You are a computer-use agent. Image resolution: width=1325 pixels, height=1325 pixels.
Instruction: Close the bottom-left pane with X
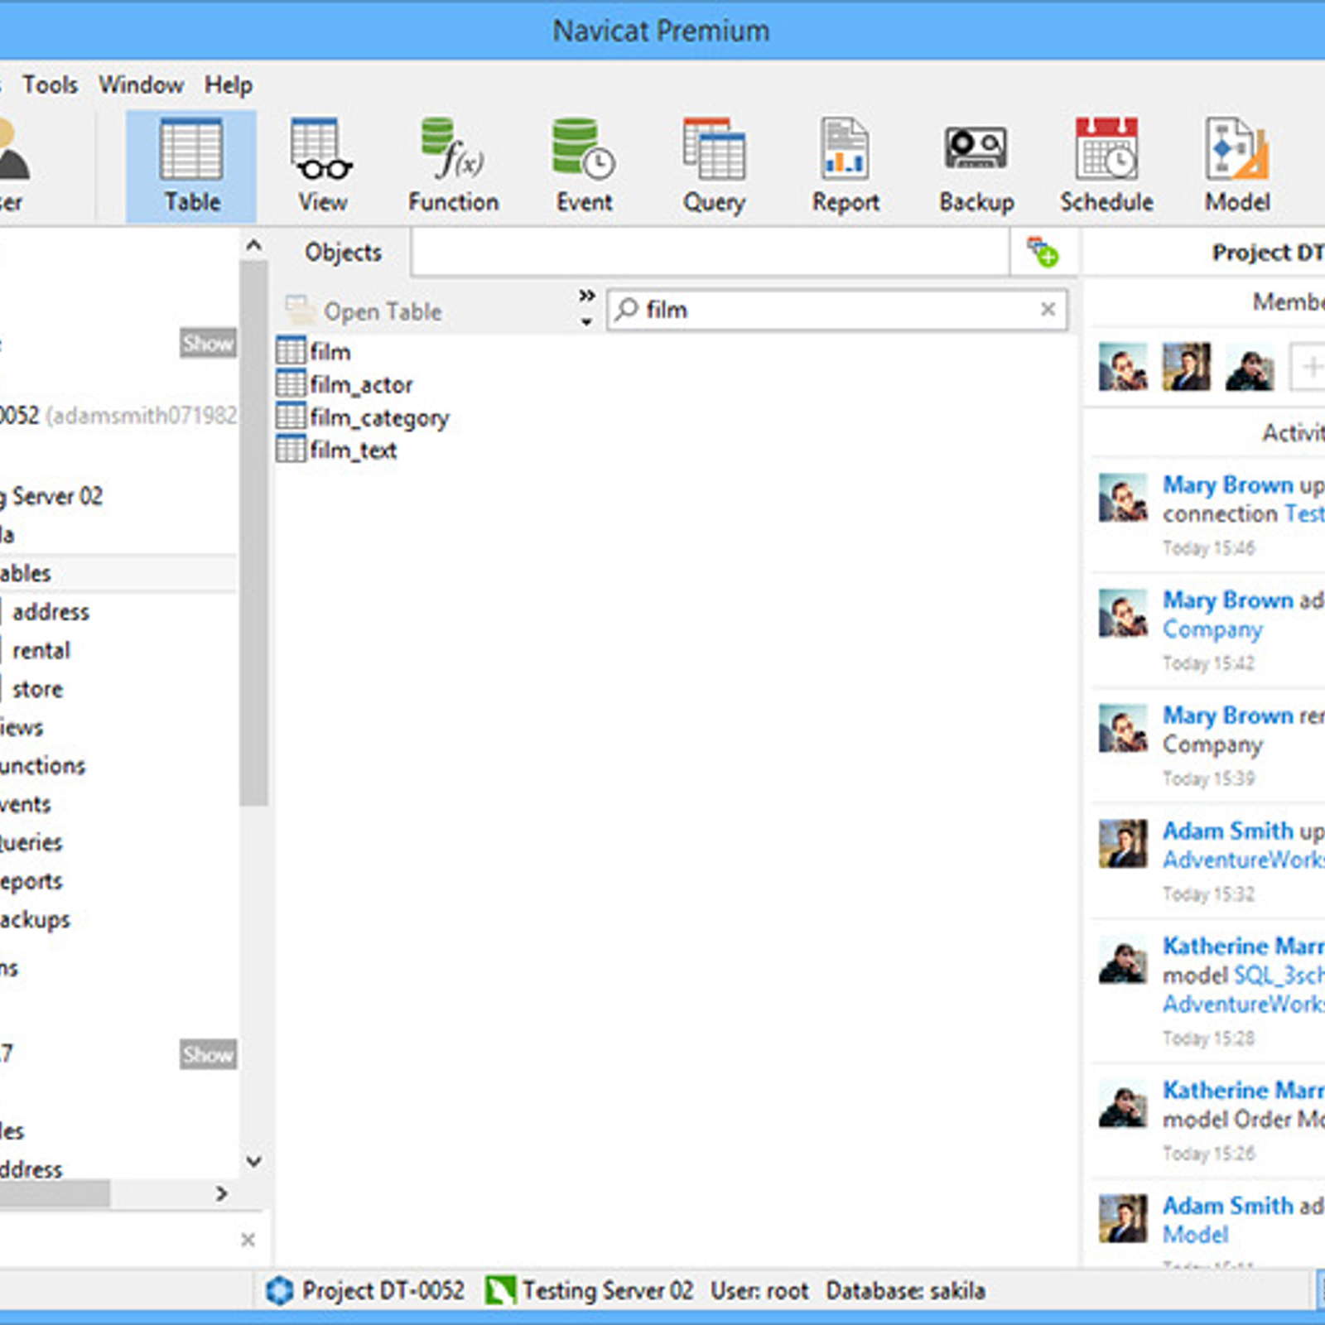click(248, 1240)
